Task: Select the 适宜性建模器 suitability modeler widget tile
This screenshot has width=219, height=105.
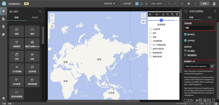Action: [x=17, y=94]
